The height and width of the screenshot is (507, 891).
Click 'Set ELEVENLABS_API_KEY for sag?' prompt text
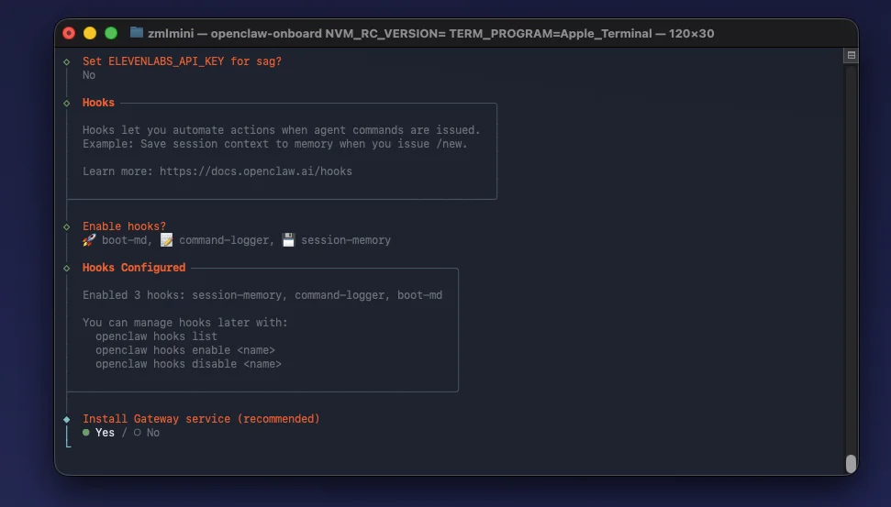182,61
